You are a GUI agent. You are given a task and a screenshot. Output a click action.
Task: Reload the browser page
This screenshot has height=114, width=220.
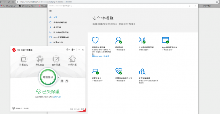9,2
